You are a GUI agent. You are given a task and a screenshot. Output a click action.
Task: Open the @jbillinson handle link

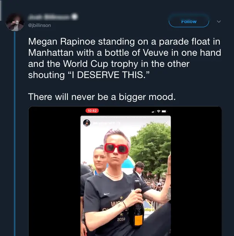coord(40,25)
